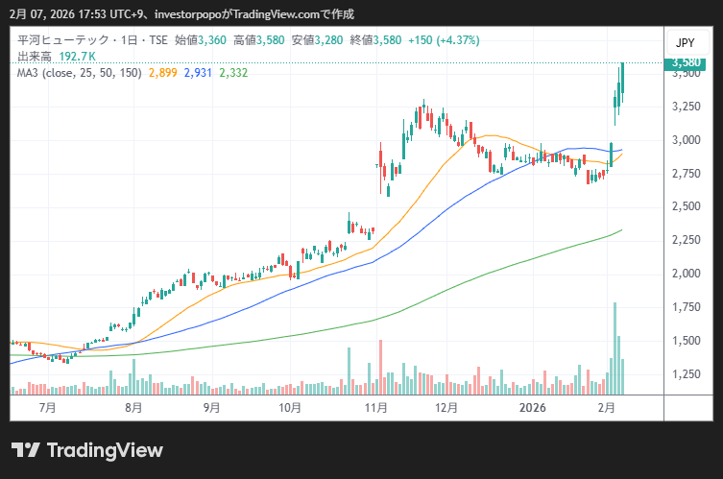Click the 2026 year marker on time axis
Viewport: 723px width, 479px height.
(x=533, y=407)
